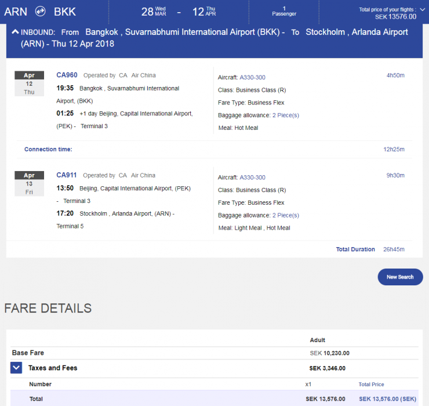Collapse the INBOUND flight section chevron
Viewport: 429px width, 406px height.
15,32
